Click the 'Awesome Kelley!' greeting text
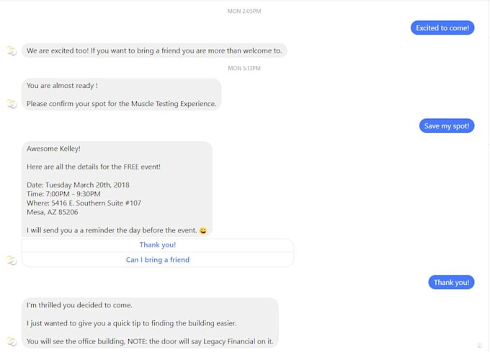Image resolution: width=490 pixels, height=352 pixels. pyautogui.click(x=54, y=149)
